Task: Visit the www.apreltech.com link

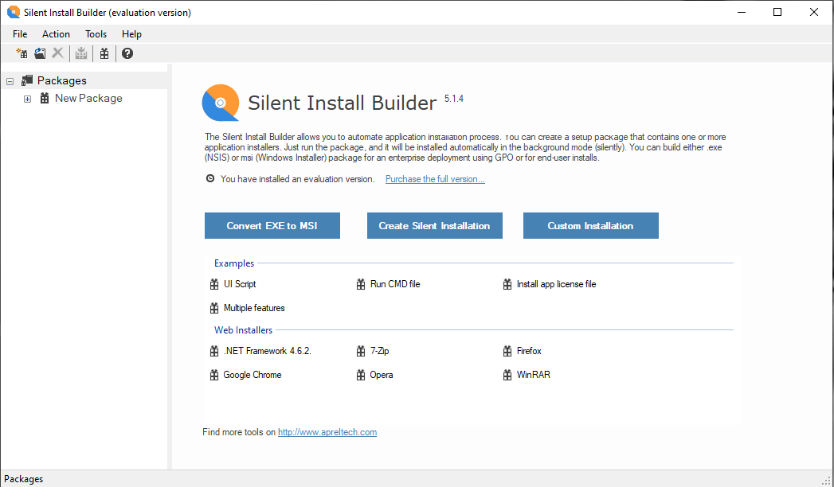Action: [x=327, y=432]
